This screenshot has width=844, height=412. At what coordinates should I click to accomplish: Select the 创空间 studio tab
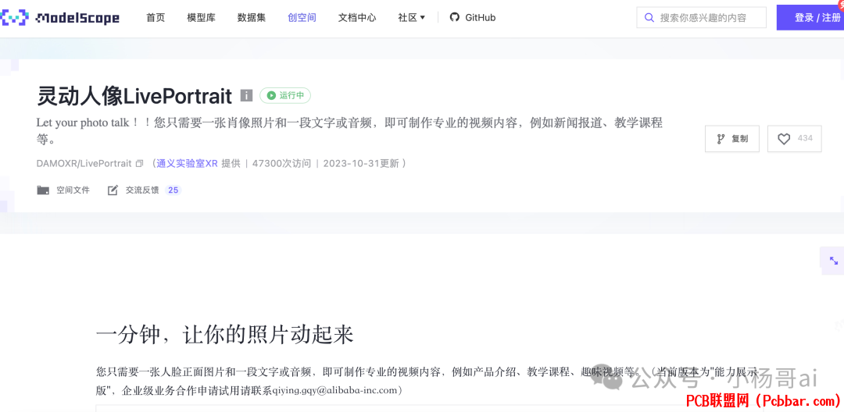[302, 18]
